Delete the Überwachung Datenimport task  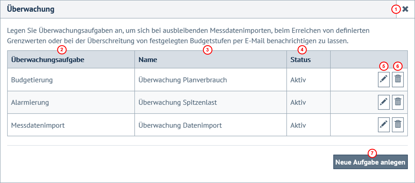398,125
